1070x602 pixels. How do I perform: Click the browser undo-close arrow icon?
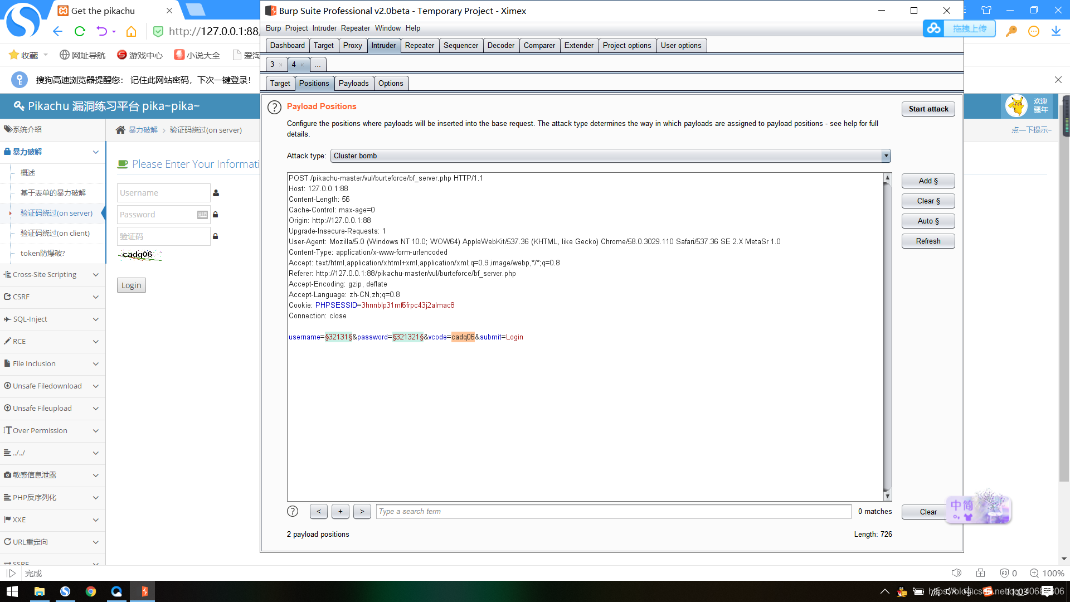coord(102,31)
